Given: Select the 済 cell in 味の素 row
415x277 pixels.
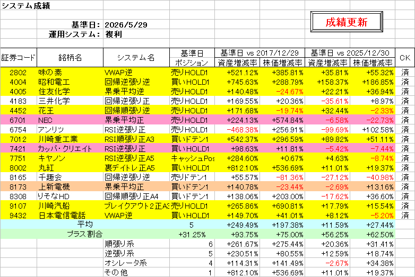Looking at the screenshot, I should (x=405, y=73).
